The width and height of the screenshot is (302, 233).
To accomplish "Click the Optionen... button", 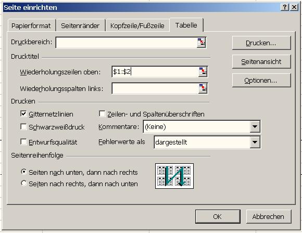I will click(261, 80).
